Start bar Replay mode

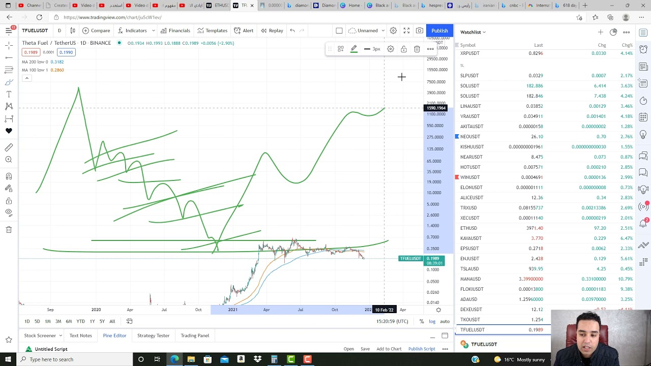coord(272,30)
